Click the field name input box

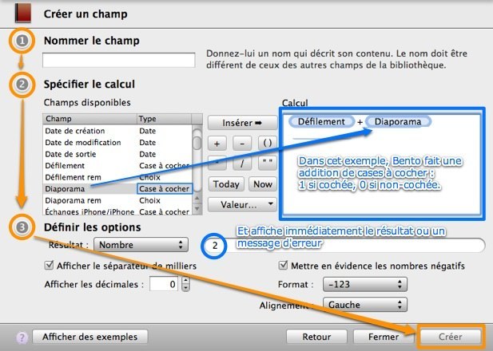coord(119,60)
